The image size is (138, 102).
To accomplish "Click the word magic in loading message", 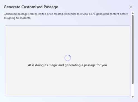I will tap(53, 65).
